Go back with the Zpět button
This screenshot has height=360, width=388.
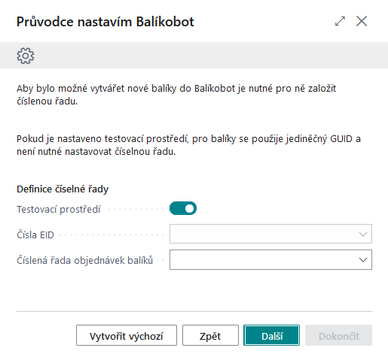210,335
